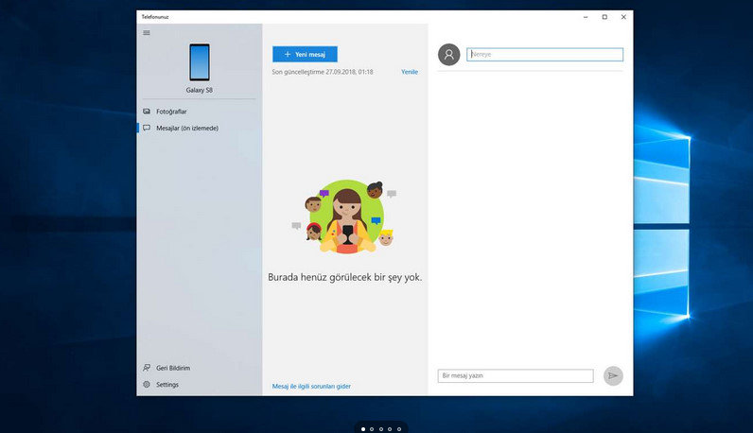753x433 pixels.
Task: Create a new message with Yeni mesaj
Action: tap(305, 54)
